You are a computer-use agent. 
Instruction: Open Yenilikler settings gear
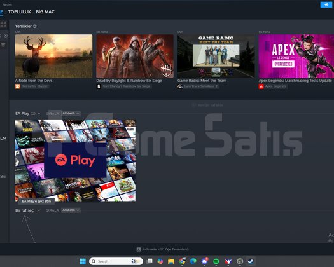tap(35, 26)
